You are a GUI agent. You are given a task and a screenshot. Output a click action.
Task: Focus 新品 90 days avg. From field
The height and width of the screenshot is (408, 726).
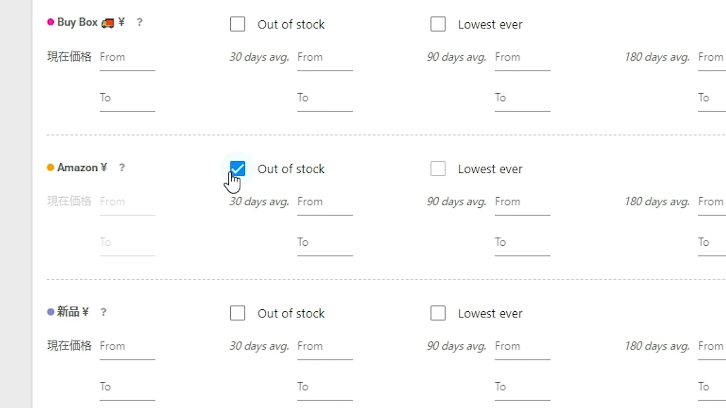[x=522, y=346]
